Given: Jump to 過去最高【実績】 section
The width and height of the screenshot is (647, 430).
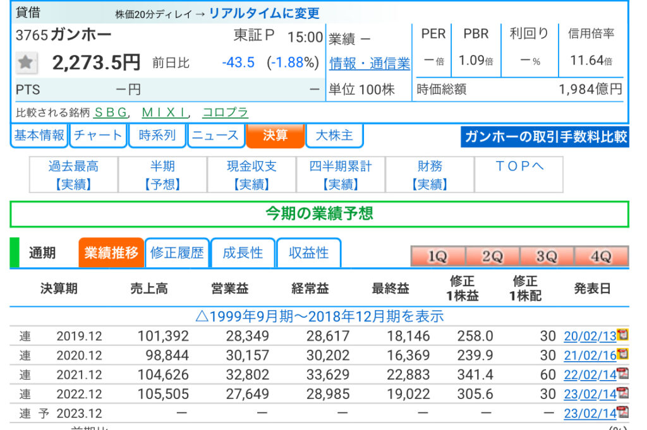Looking at the screenshot, I should (73, 175).
